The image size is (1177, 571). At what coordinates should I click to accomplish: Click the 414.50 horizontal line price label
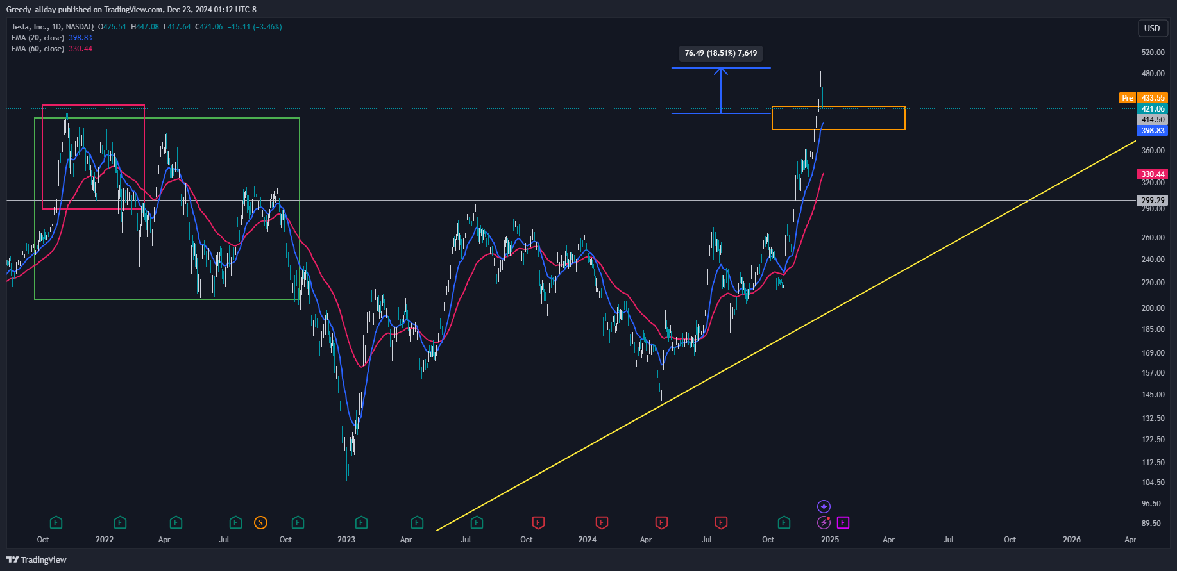(1153, 120)
